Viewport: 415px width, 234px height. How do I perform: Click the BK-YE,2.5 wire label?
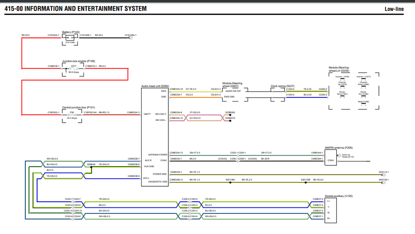click(x=247, y=180)
